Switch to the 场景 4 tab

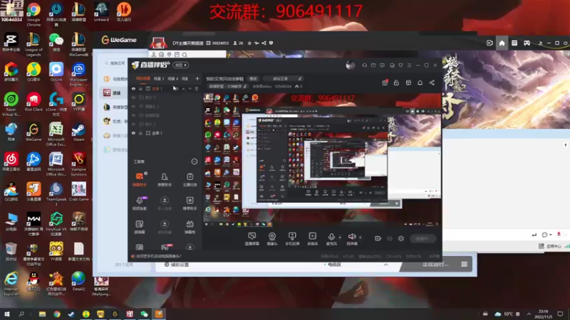pos(172,78)
